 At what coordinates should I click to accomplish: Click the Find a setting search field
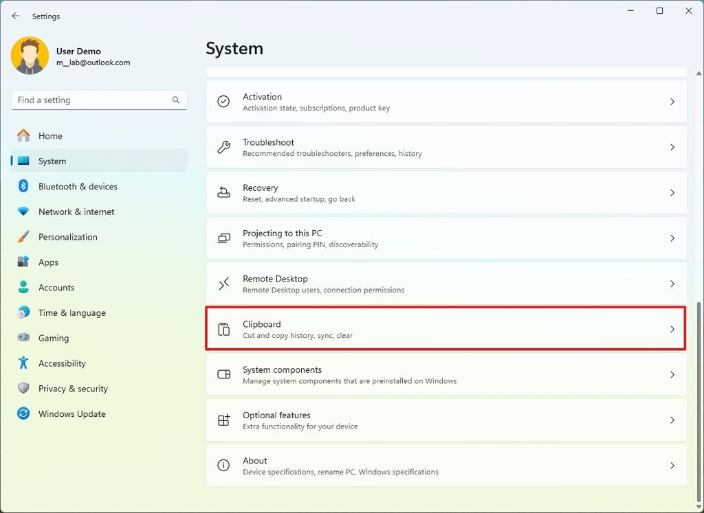click(x=98, y=100)
